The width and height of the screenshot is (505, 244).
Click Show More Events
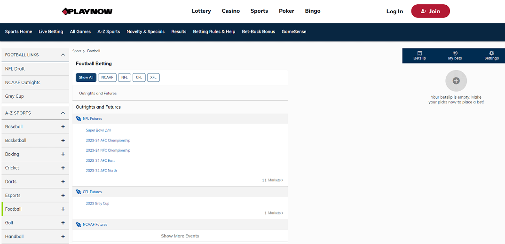point(180,236)
